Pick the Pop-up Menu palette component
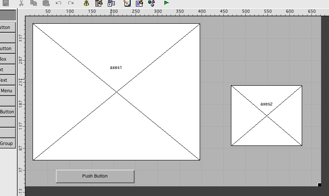Screen dimensions: 329x196 coord(7,91)
